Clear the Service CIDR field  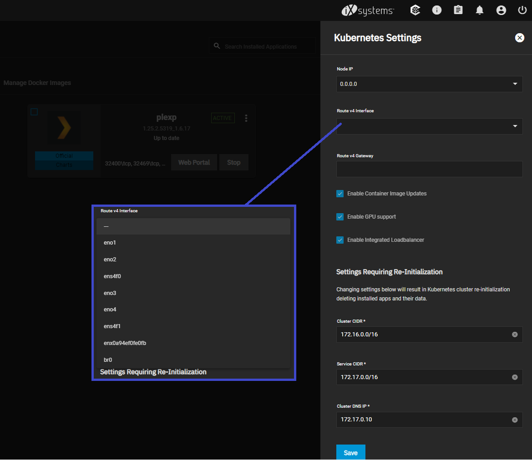[515, 377]
